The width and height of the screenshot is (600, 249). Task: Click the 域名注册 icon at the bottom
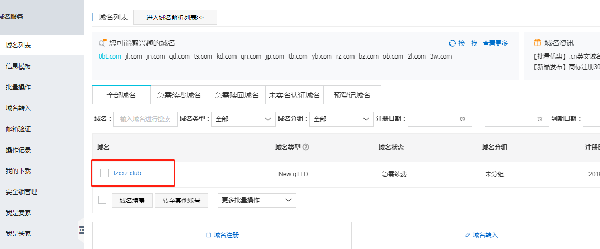[209, 235]
